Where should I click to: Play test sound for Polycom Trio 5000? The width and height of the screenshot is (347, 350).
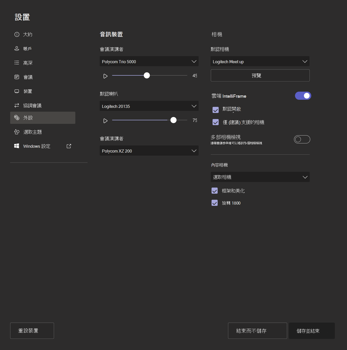pos(105,76)
